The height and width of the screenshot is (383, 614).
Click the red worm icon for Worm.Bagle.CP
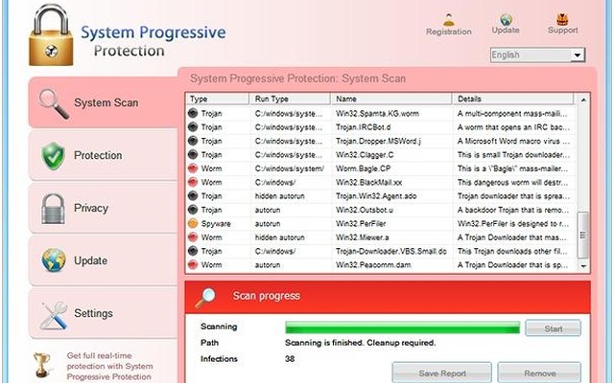point(193,169)
